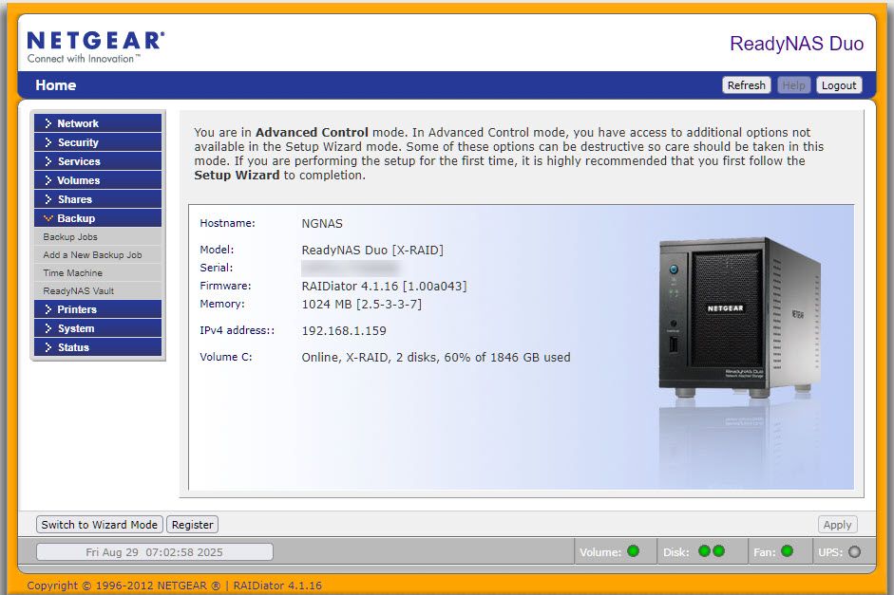Expand the System menu section

tap(98, 328)
